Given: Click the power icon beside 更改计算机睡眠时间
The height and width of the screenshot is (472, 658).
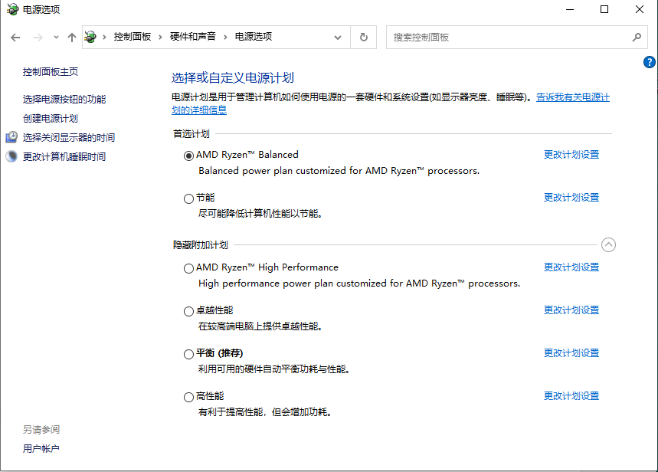Looking at the screenshot, I should (x=11, y=156).
